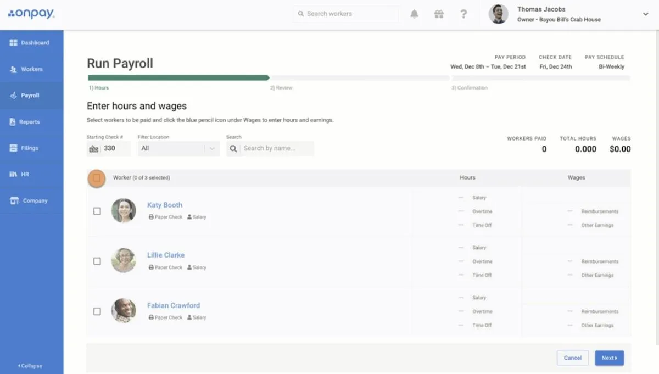659x374 pixels.
Task: Click the OnPay logo
Action: point(31,14)
